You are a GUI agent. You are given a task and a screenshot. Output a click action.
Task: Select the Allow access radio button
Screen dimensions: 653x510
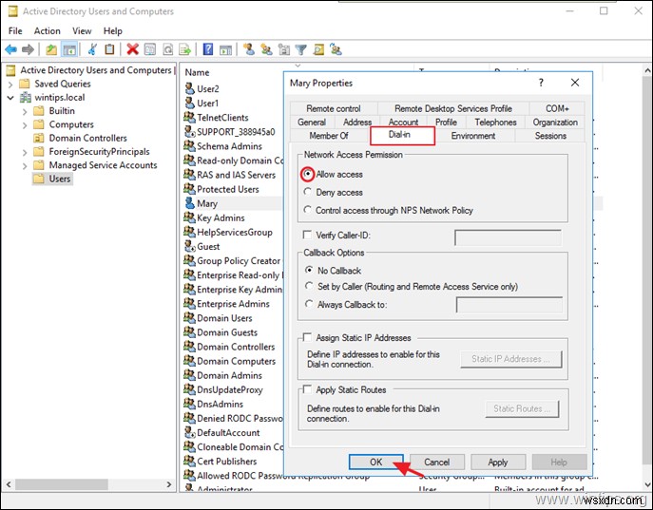coord(307,174)
